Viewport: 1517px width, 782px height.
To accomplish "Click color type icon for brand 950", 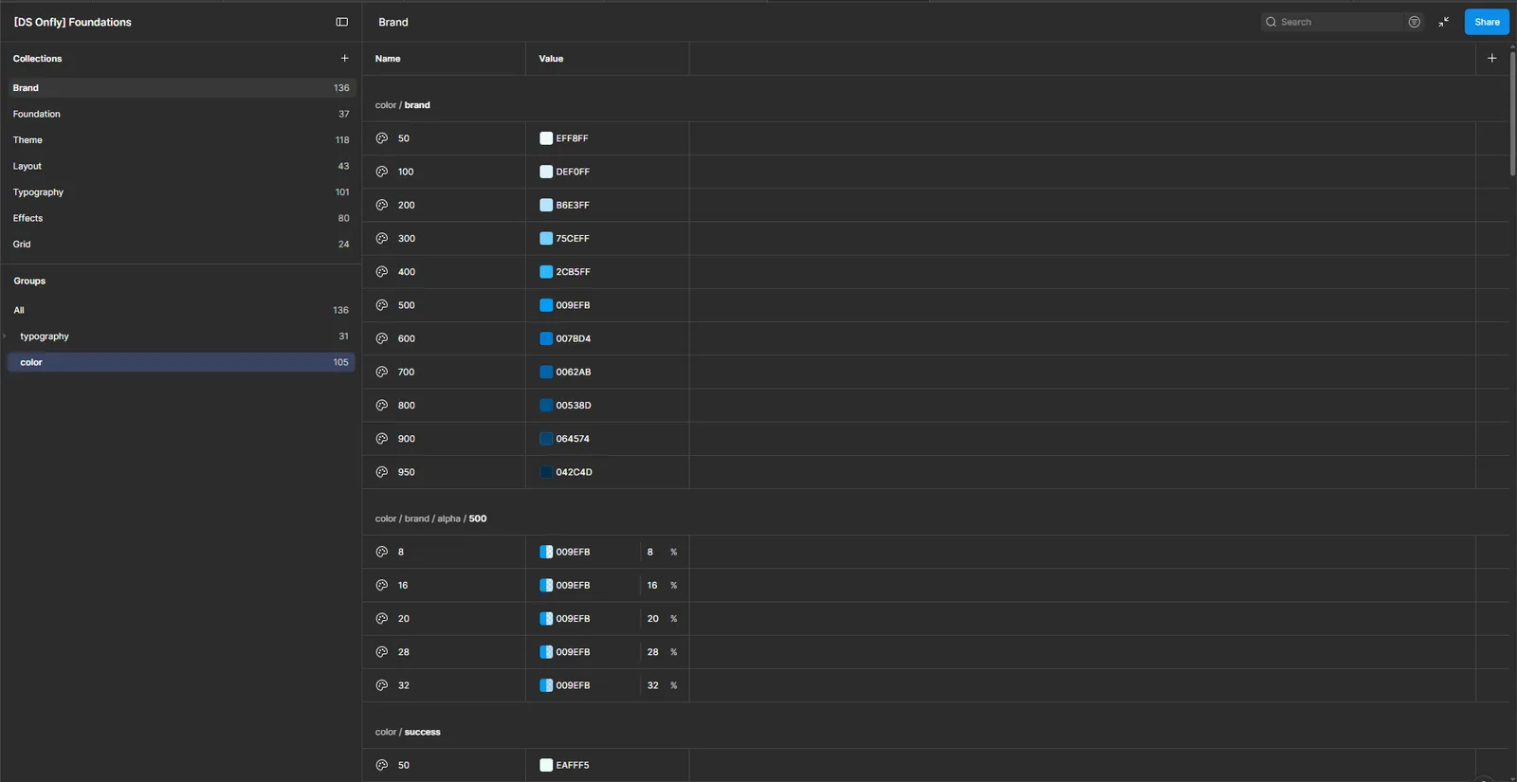I will coord(382,472).
